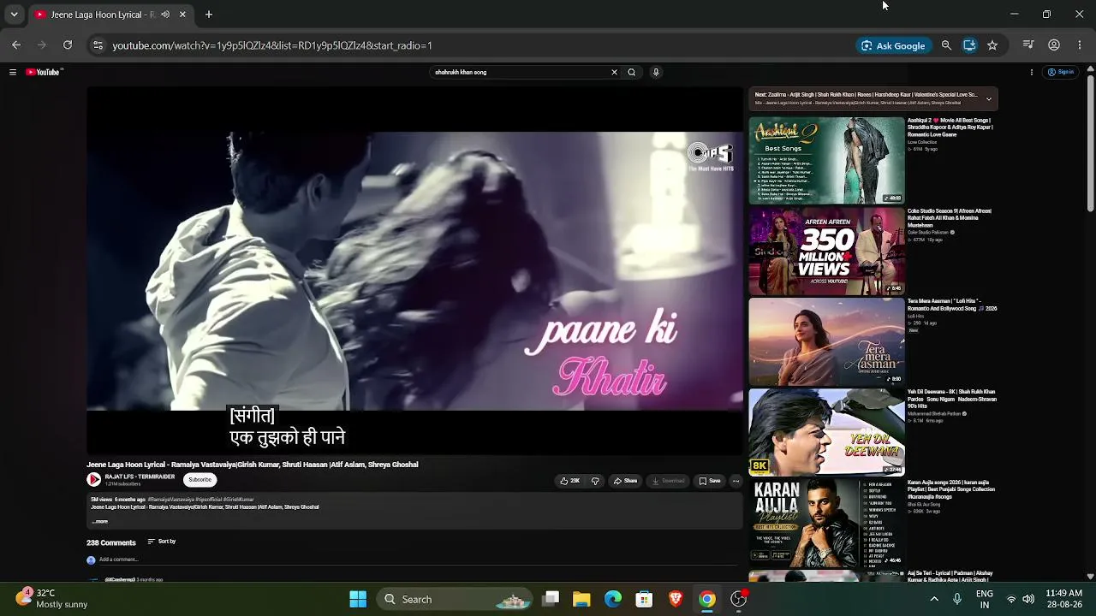Open Yeh Dil Deewana 8K thumbnail

tap(826, 433)
